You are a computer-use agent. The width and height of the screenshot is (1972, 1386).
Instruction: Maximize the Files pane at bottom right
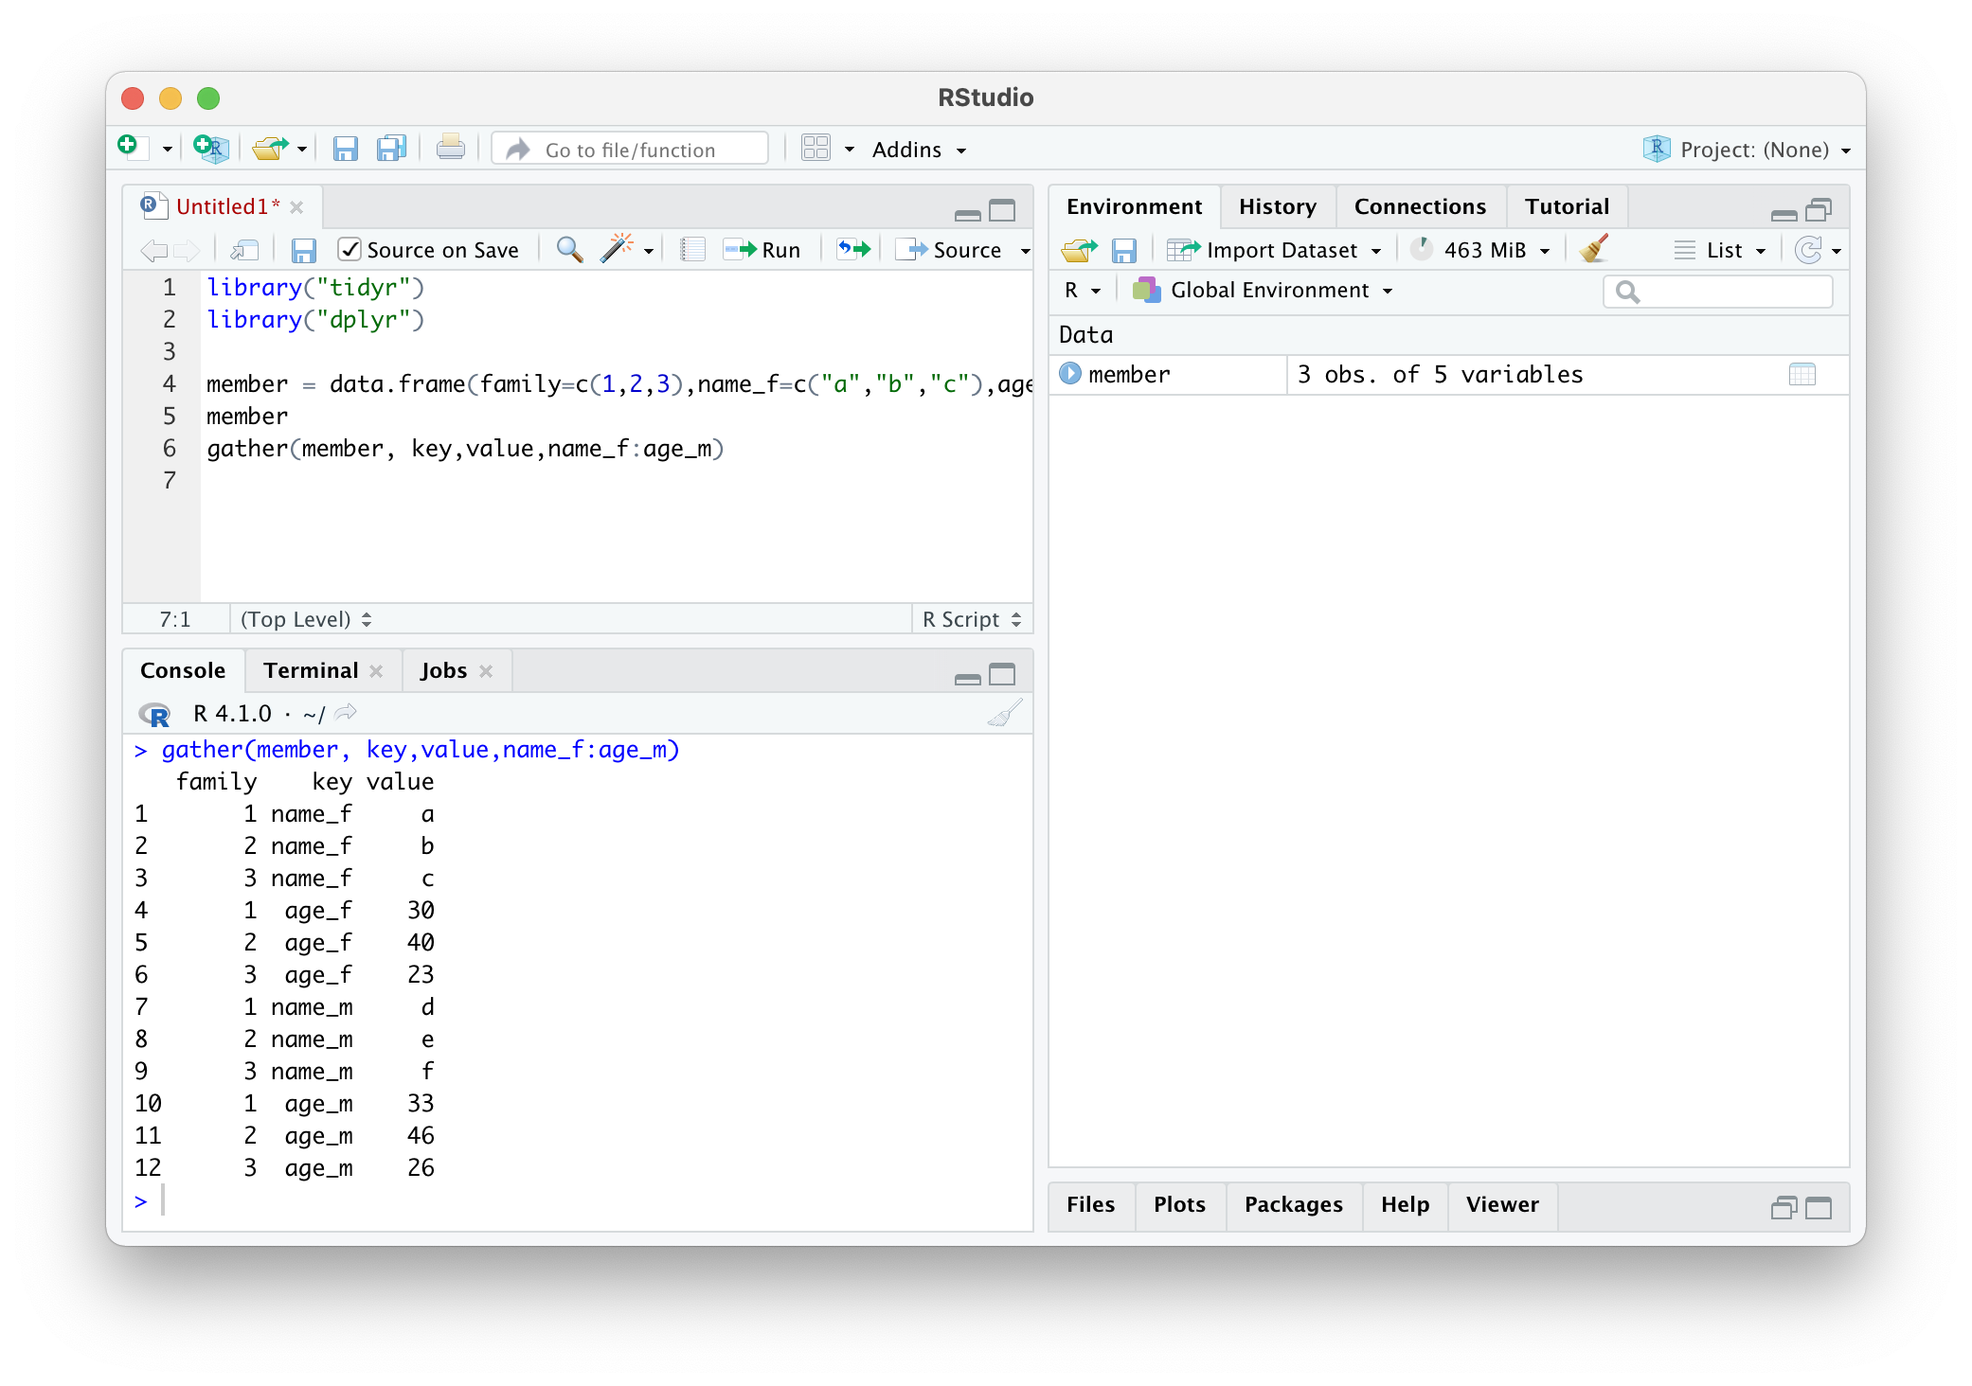tap(1819, 1207)
